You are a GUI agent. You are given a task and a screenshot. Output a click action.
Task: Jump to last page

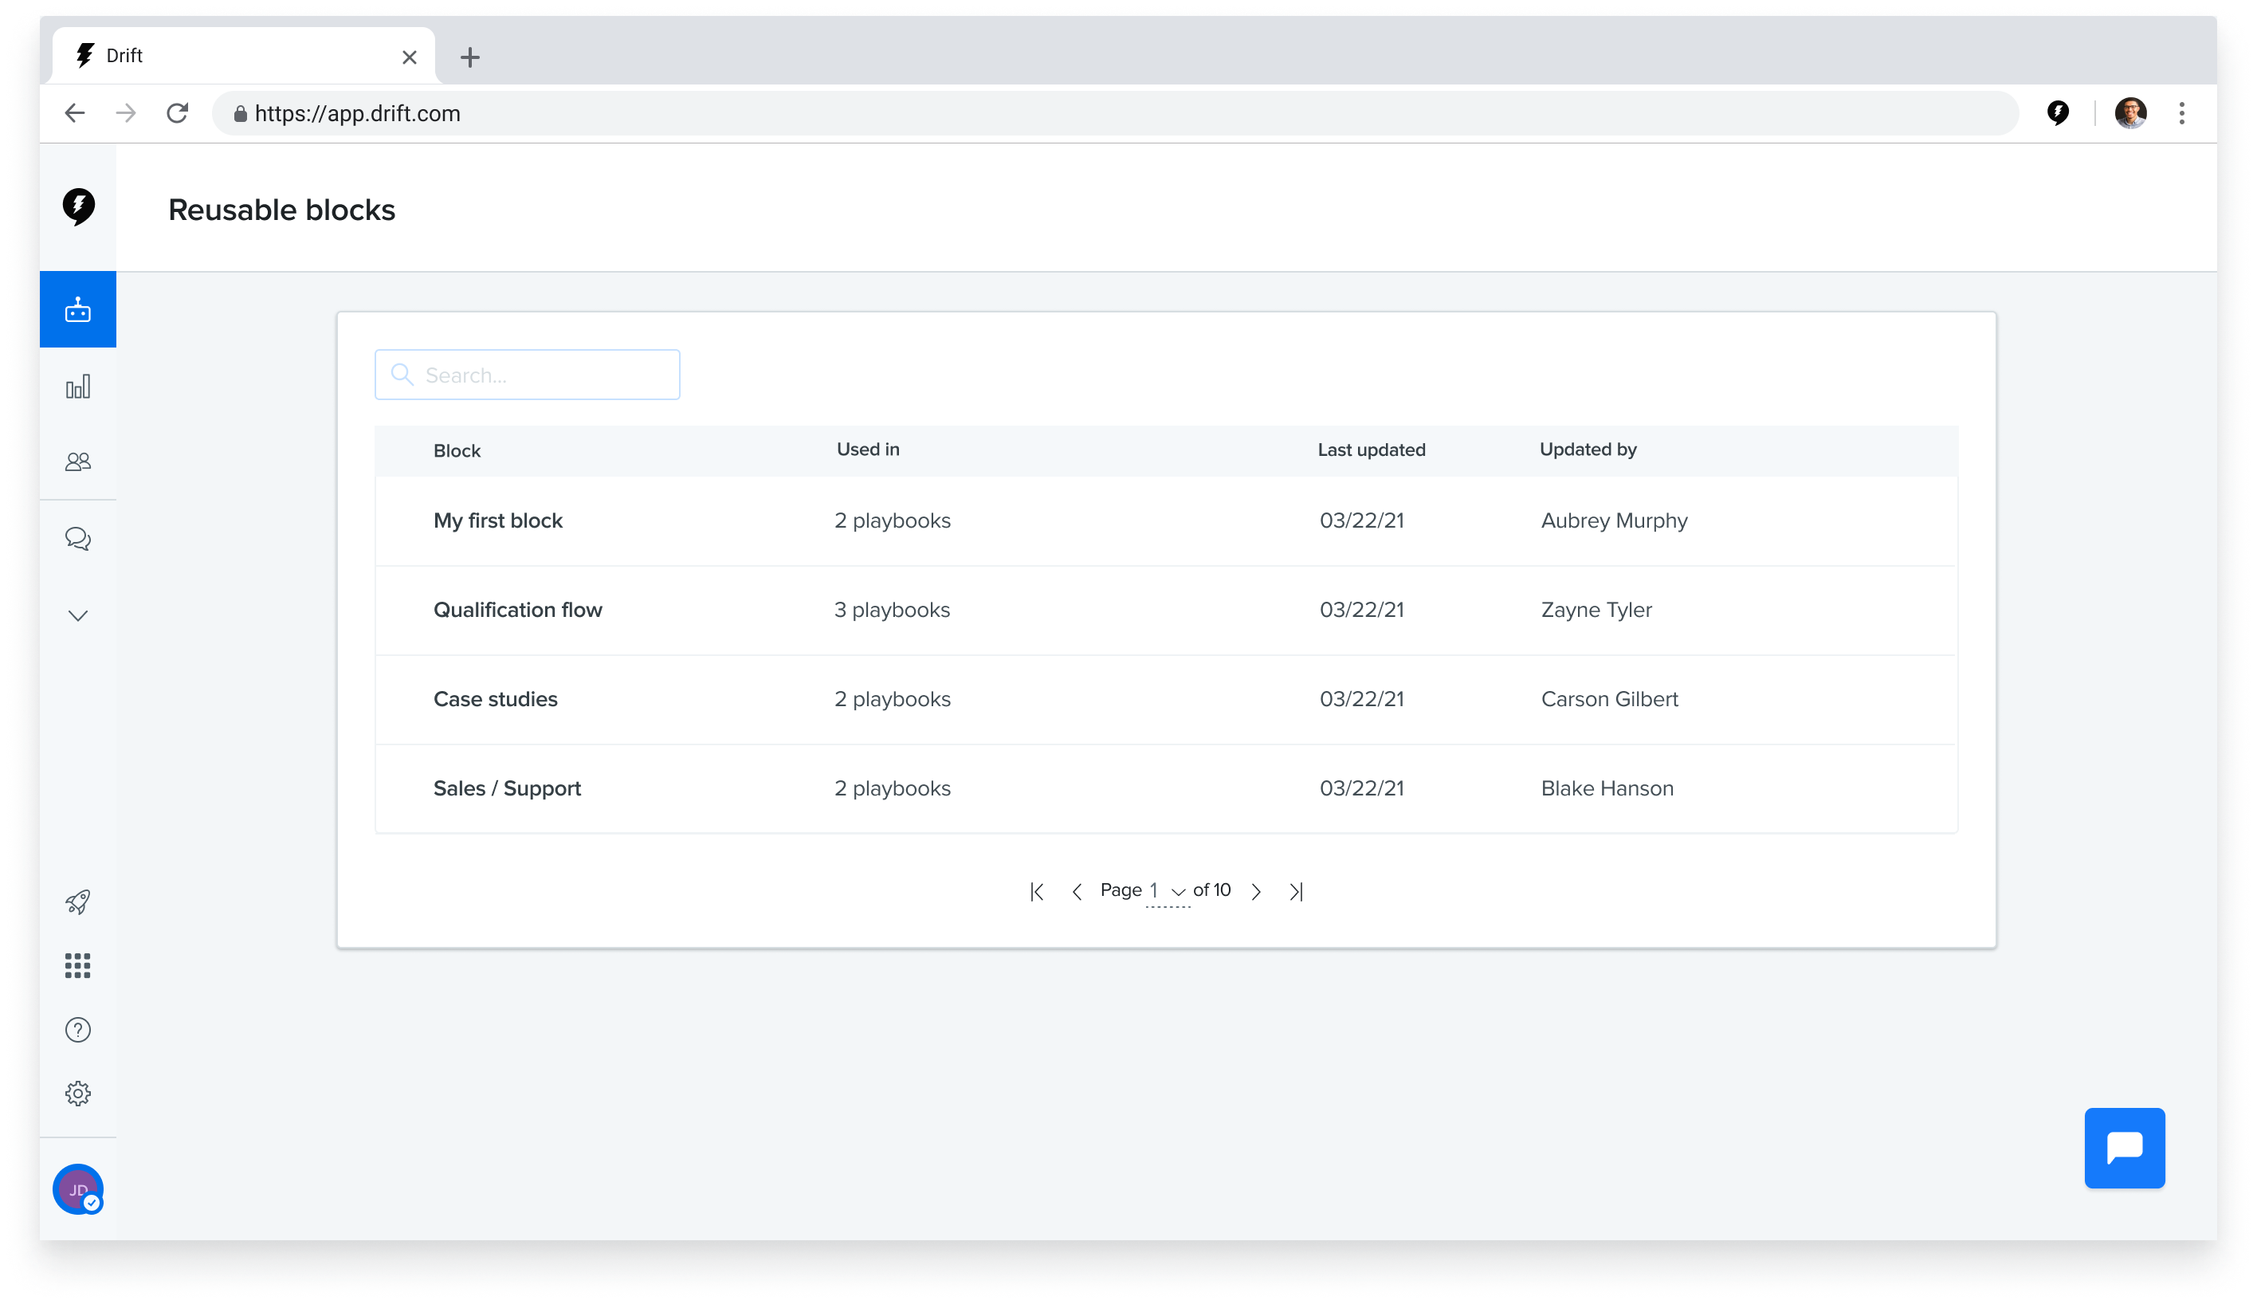[x=1296, y=891]
